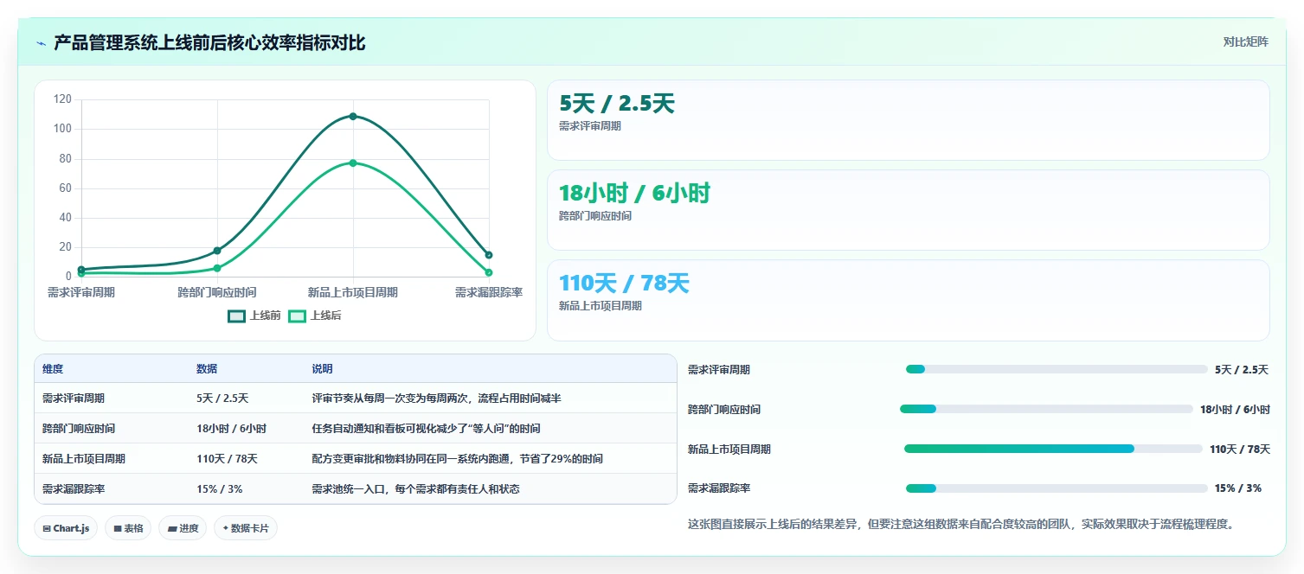Click the 数据 column header in the table
This screenshot has height=574, width=1304.
coord(207,369)
